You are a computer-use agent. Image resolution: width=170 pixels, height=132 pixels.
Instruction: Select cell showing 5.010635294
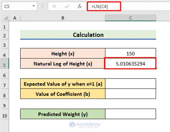(131, 63)
